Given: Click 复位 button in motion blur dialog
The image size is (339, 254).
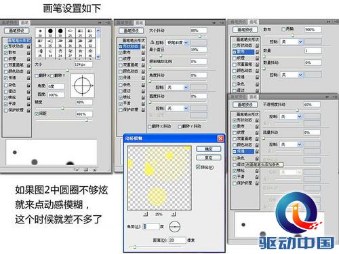Looking at the screenshot, I should click(209, 158).
